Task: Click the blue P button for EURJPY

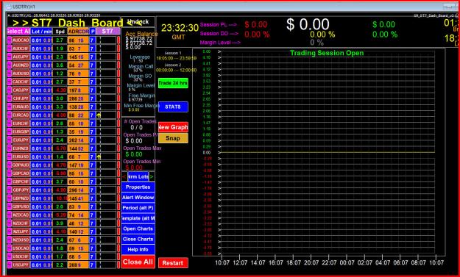Action: pyautogui.click(x=93, y=140)
